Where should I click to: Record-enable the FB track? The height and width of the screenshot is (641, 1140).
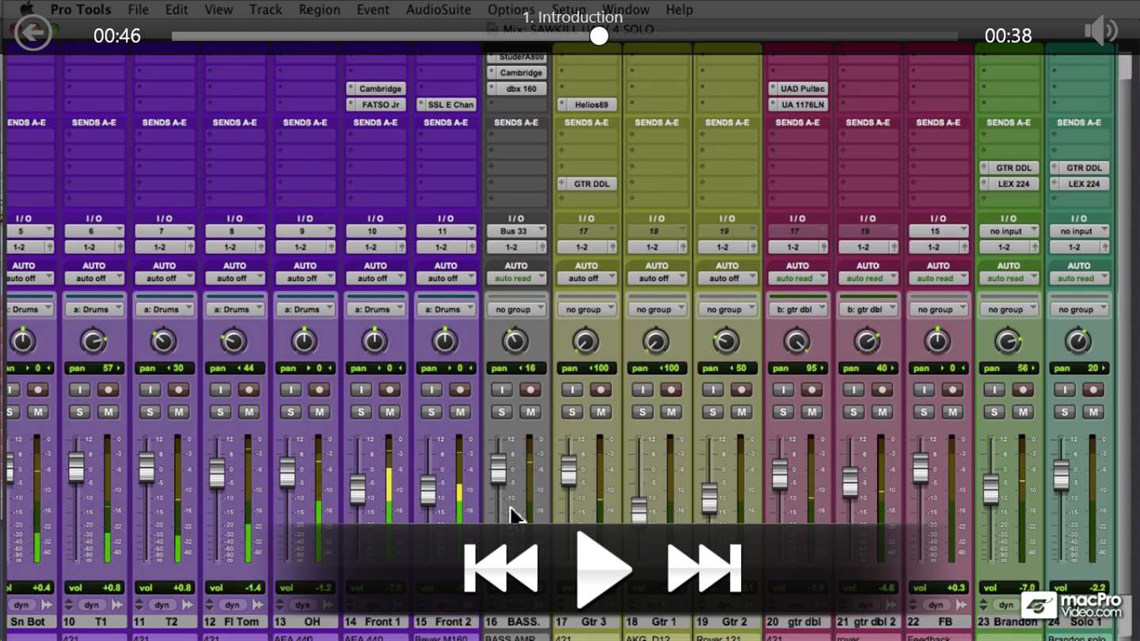[x=952, y=389]
